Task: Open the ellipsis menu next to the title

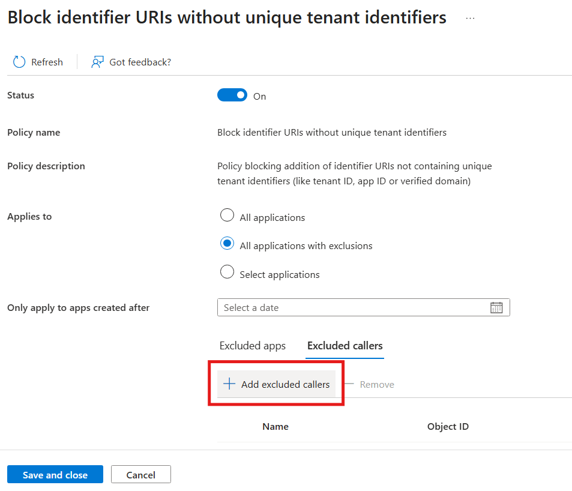Action: pyautogui.click(x=470, y=17)
